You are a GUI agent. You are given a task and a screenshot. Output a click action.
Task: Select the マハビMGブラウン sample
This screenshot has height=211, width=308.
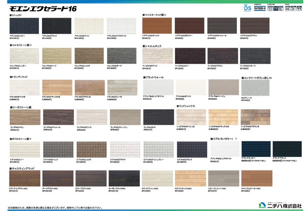[x=223, y=56]
